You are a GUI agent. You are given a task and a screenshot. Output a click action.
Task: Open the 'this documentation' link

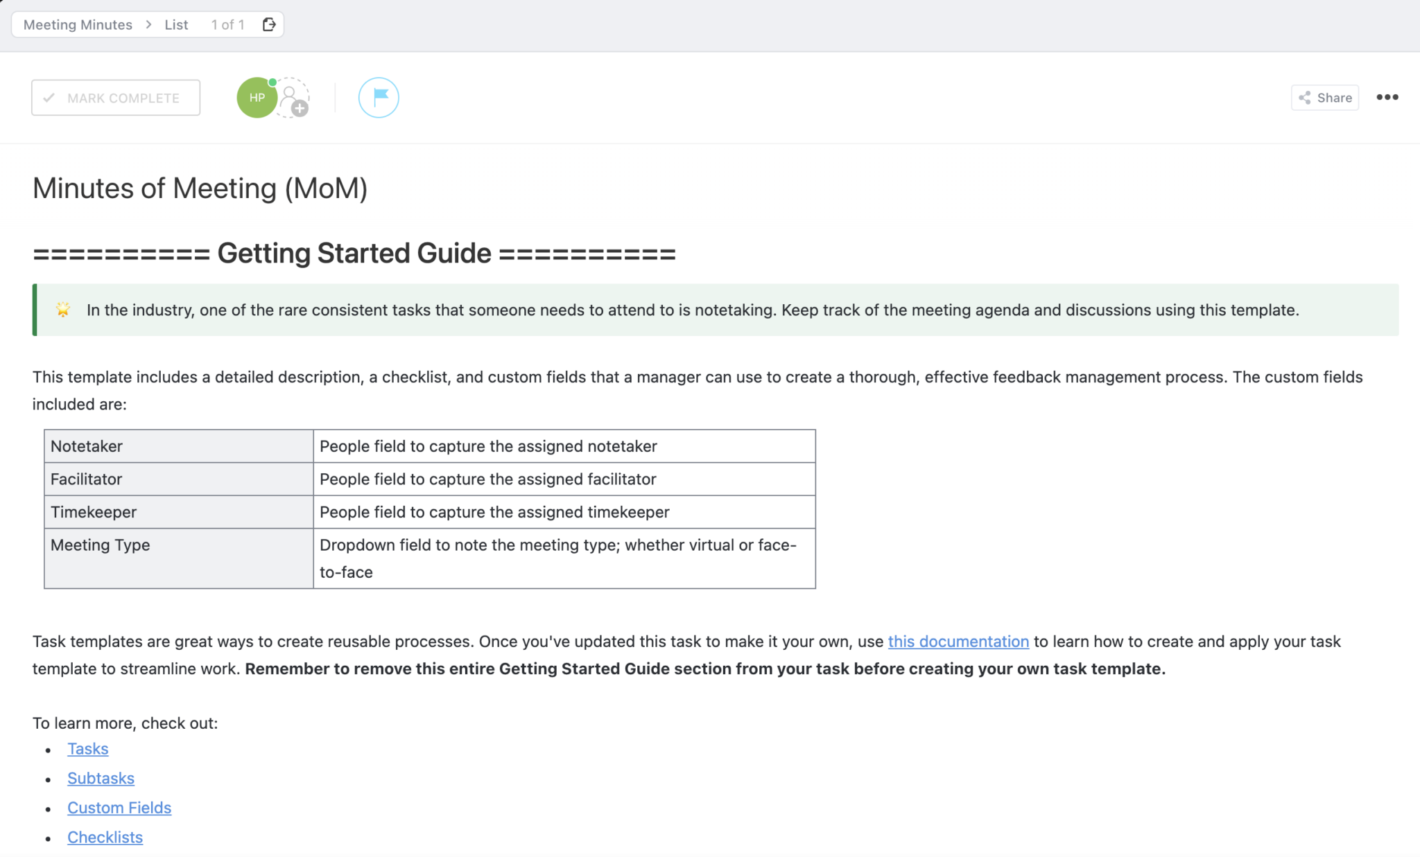pyautogui.click(x=958, y=642)
